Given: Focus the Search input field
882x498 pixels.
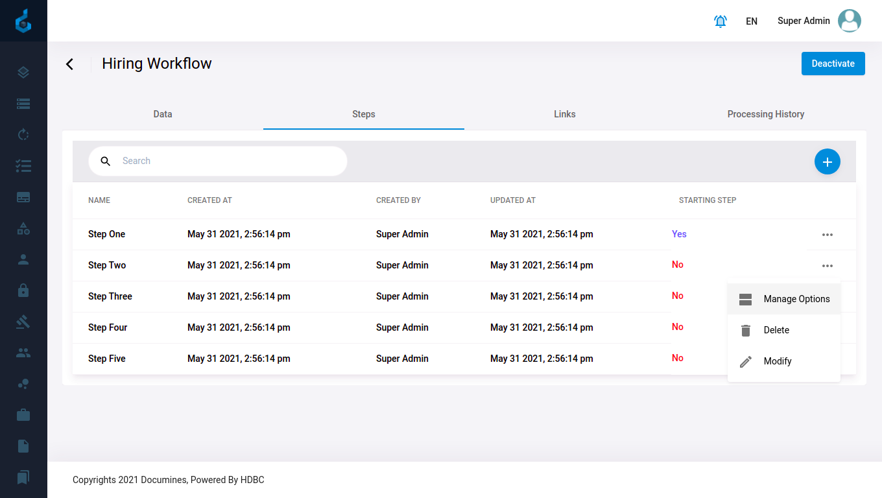Looking at the screenshot, I should click(227, 161).
